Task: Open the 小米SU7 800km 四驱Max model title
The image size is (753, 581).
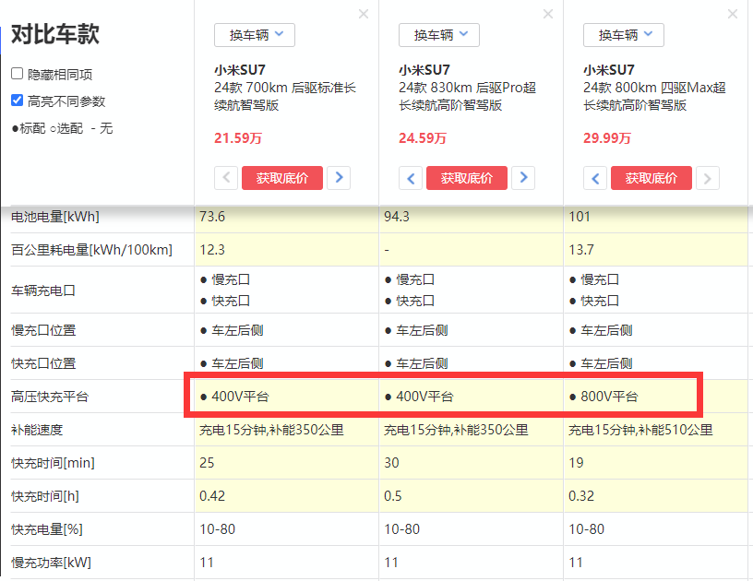Action: [654, 88]
